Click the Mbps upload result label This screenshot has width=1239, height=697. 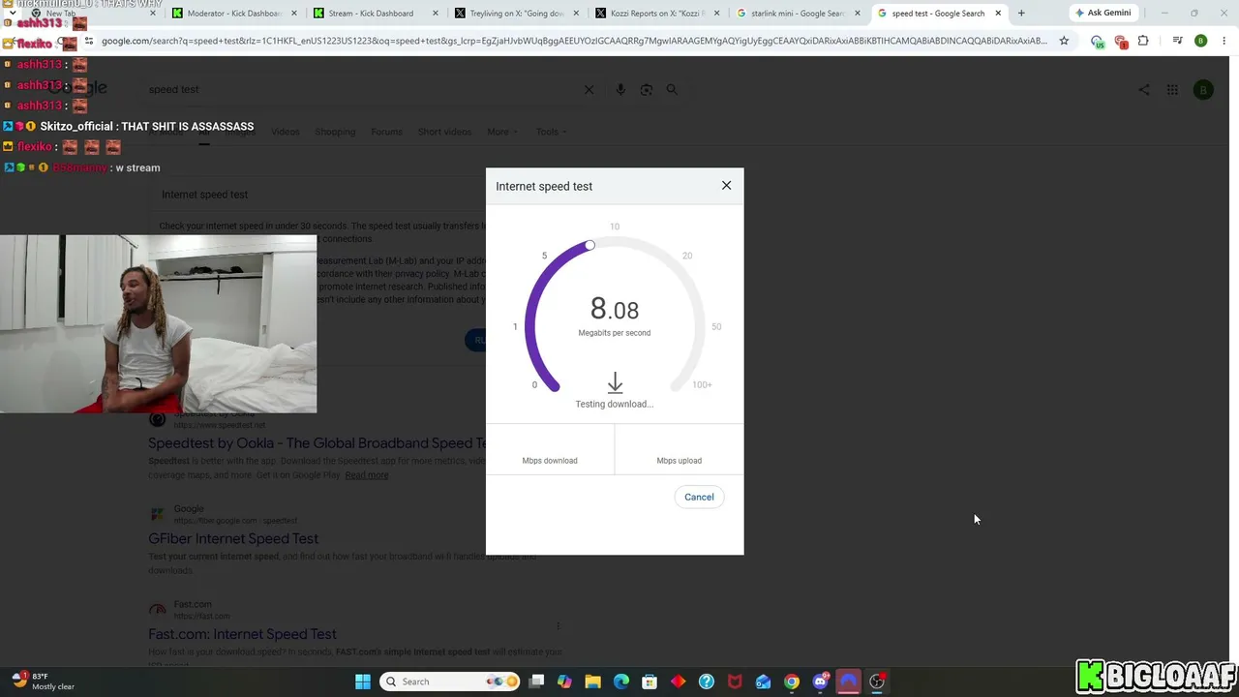tap(680, 461)
